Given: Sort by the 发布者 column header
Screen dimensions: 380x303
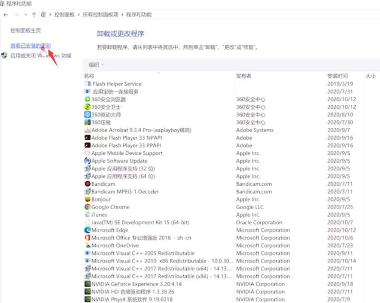Looking at the screenshot, I should pyautogui.click(x=243, y=76).
